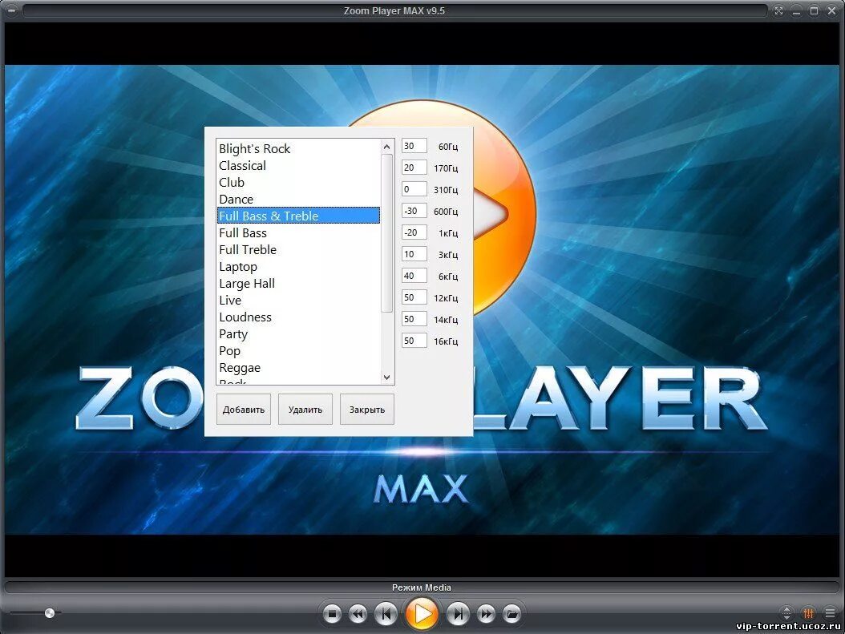Click the 1кГц value field
This screenshot has height=634, width=845.
coord(414,232)
